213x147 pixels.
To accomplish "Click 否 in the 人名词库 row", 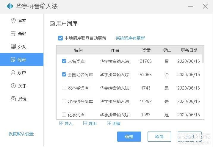I will pyautogui.click(x=167, y=61).
